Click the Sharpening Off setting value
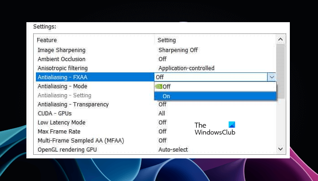This screenshot has width=318, height=181. click(178, 50)
